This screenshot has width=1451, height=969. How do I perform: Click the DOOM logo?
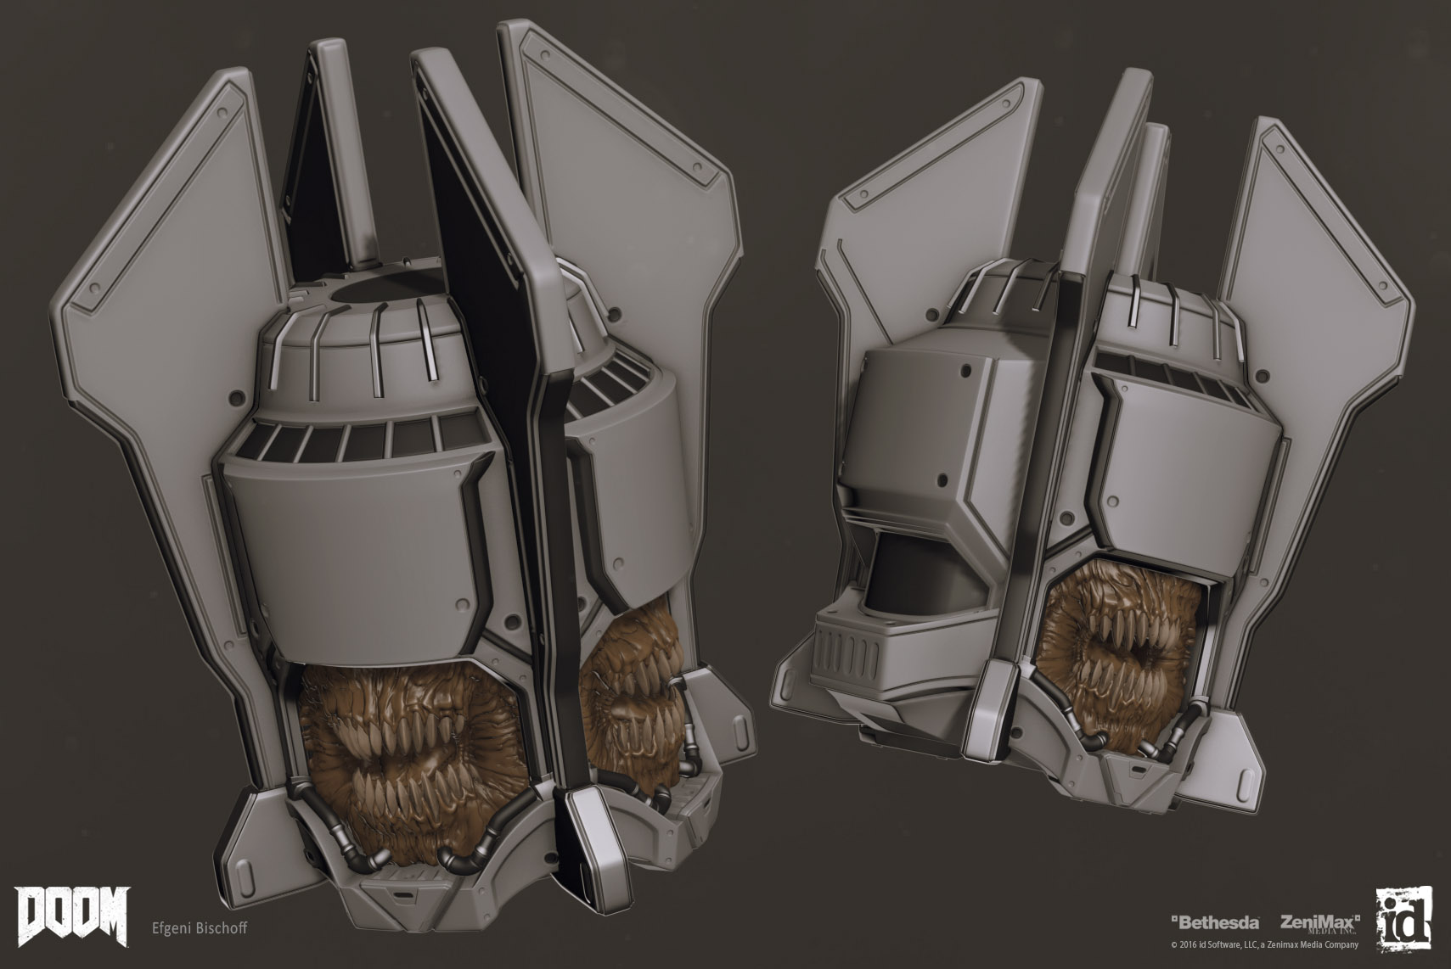click(72, 917)
